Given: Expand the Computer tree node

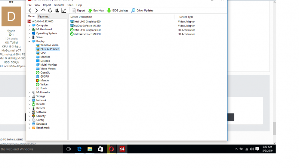Looking at the screenshot, I should tap(29, 25).
